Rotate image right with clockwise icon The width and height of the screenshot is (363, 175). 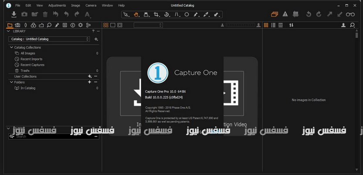[319, 14]
